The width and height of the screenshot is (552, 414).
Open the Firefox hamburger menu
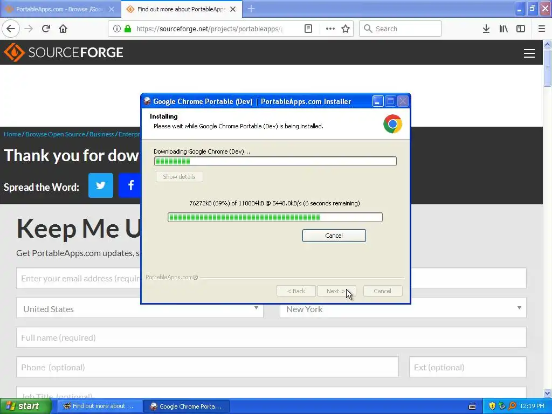[541, 29]
